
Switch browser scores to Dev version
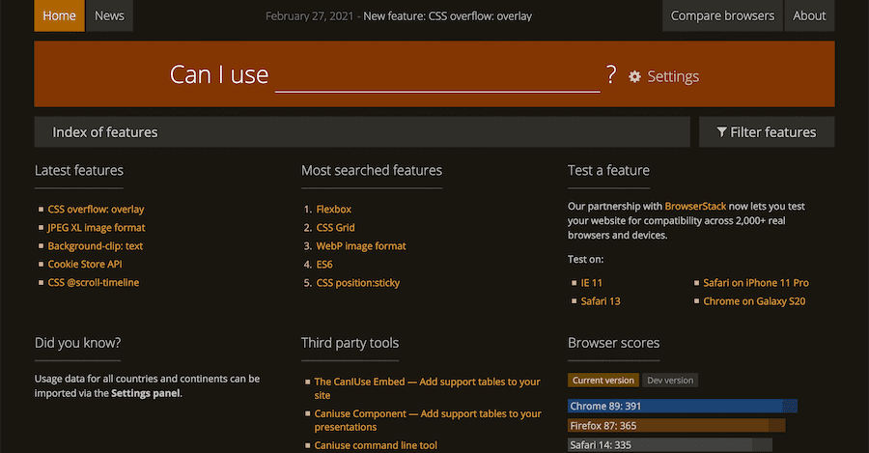(670, 381)
